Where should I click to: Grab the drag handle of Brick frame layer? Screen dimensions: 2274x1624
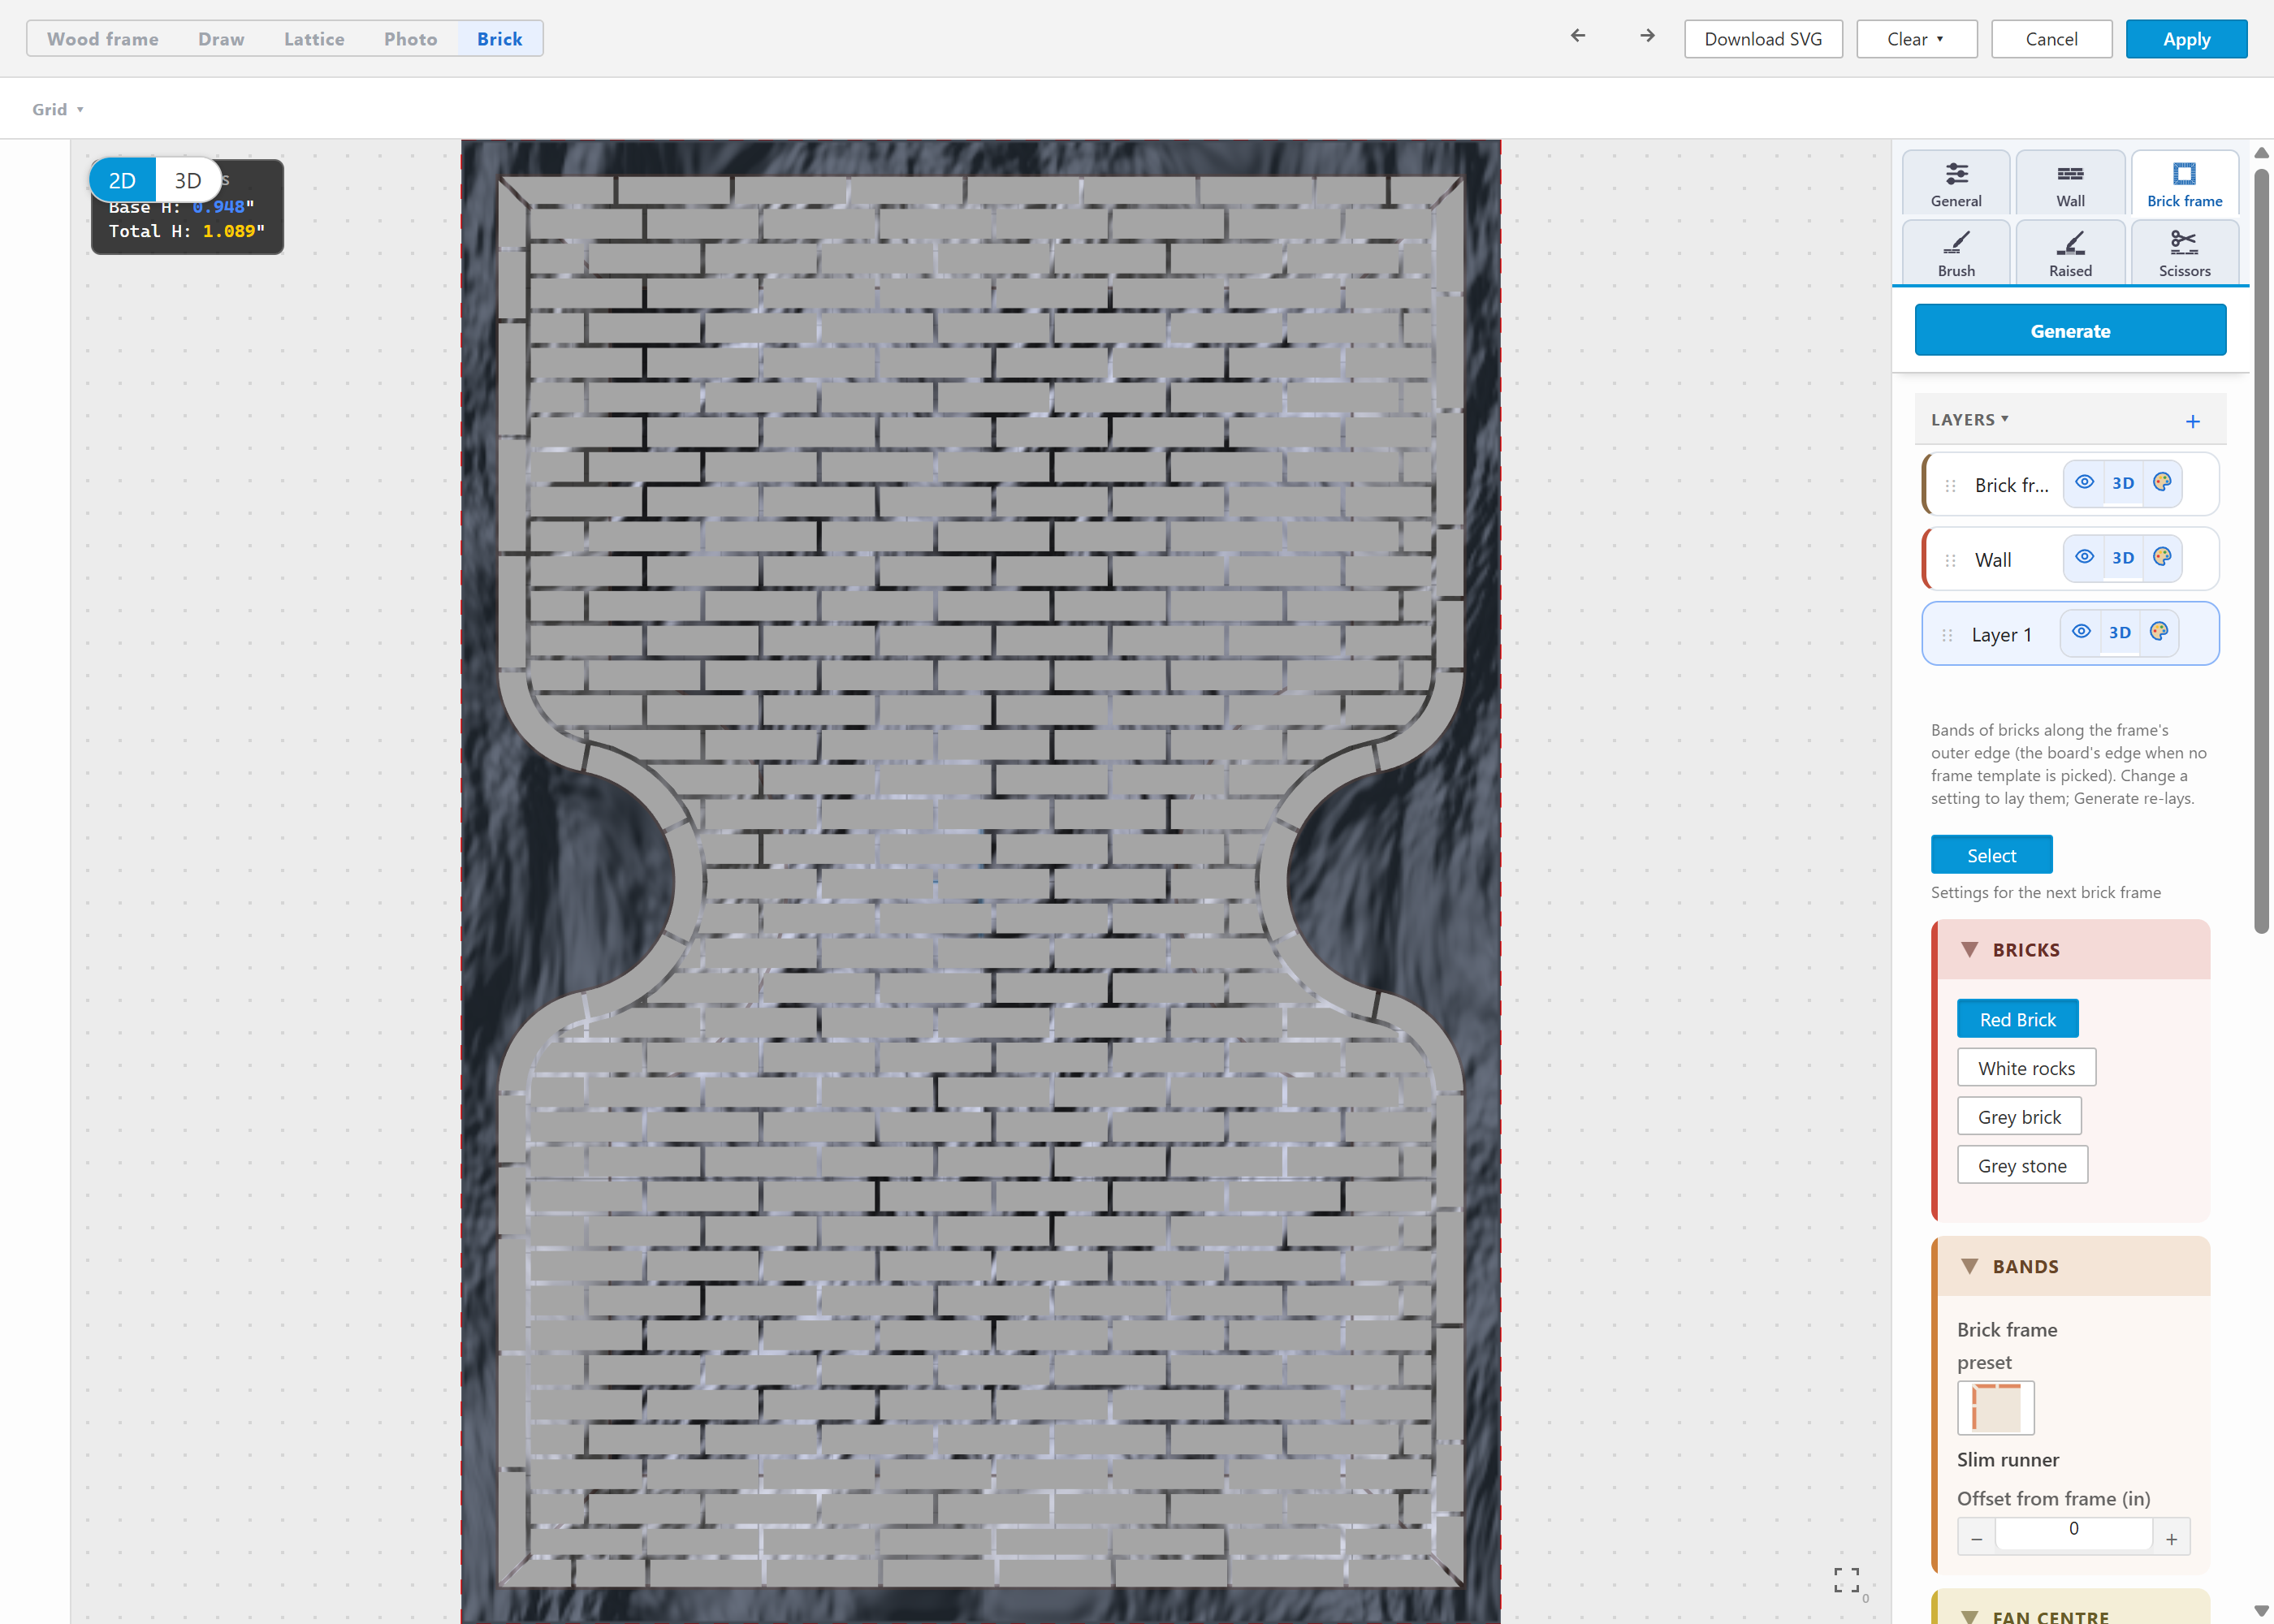click(1950, 485)
